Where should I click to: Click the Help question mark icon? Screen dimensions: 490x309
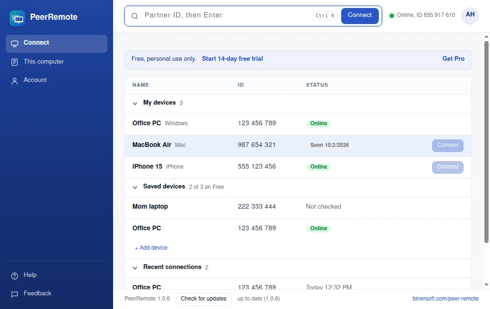pyautogui.click(x=15, y=276)
